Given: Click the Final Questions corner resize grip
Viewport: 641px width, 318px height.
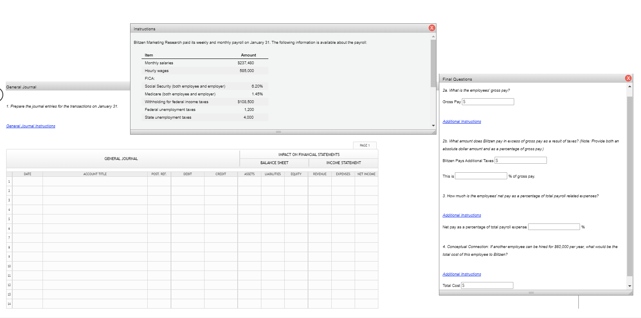Looking at the screenshot, I should point(630,293).
